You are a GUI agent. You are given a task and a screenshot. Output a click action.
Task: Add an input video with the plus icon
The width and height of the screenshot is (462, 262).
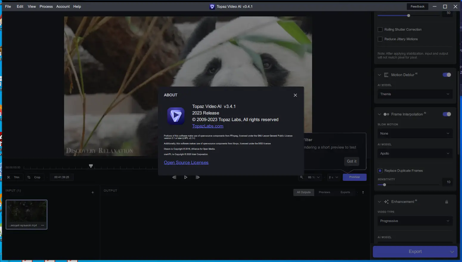pos(93,192)
